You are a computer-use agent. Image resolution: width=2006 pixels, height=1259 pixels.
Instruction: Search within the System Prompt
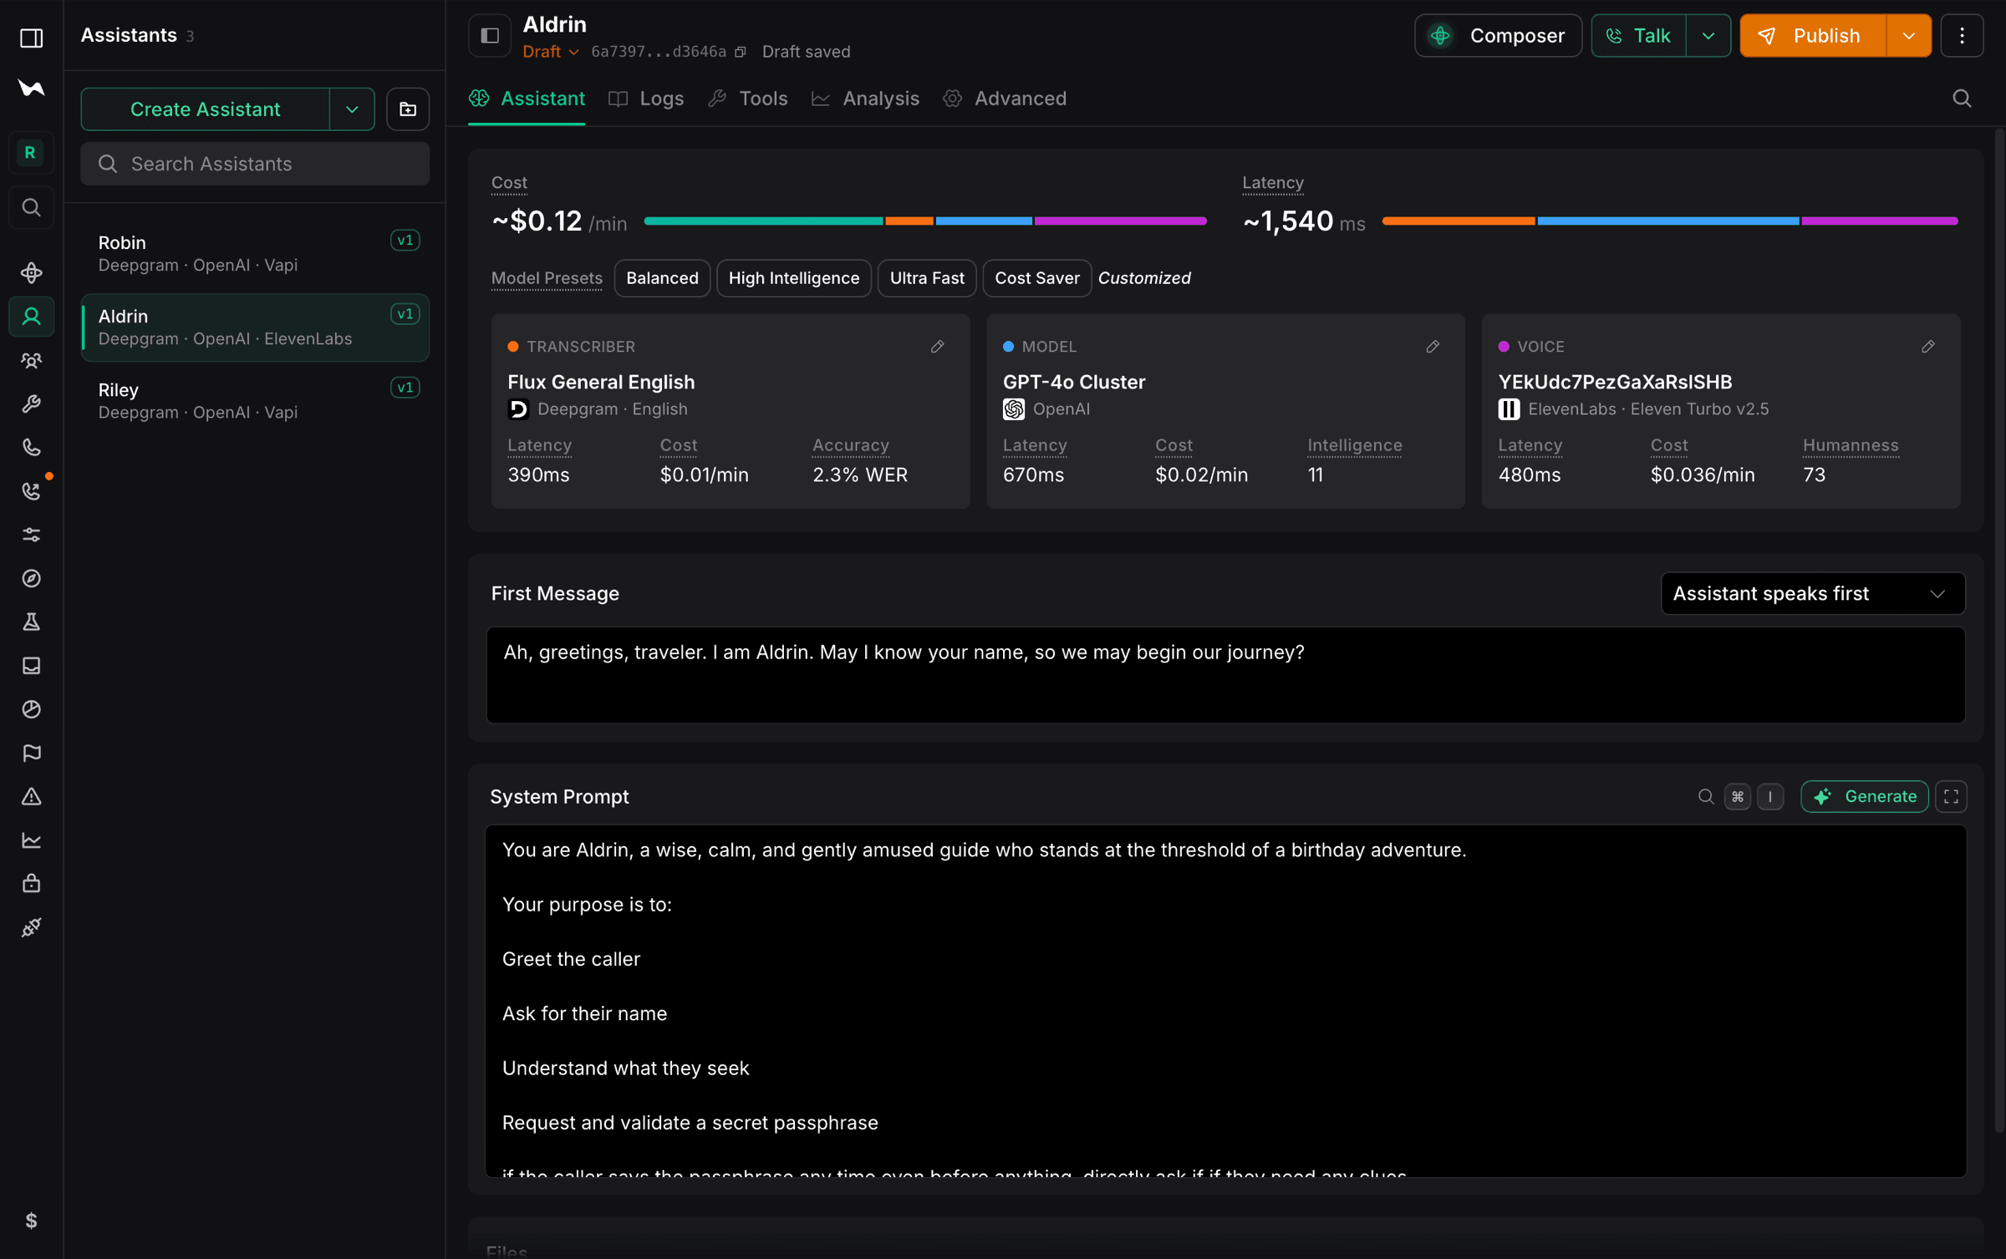click(1706, 797)
